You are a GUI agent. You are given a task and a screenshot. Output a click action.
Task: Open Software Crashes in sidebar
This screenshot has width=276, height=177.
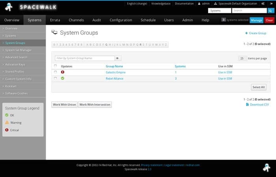[23, 93]
